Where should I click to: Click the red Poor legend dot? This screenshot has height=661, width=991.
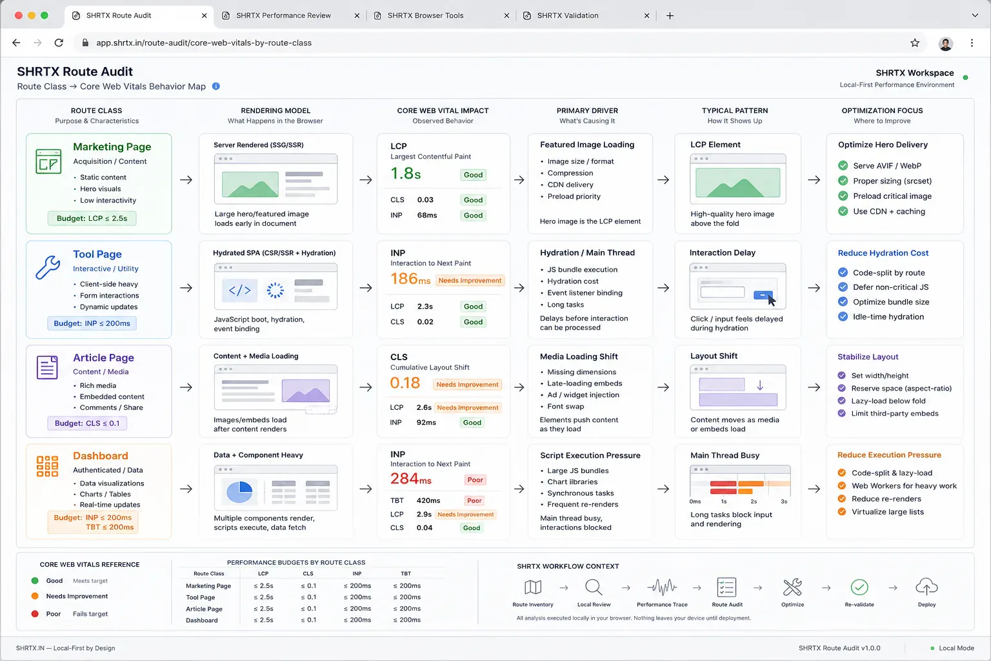[x=35, y=614]
